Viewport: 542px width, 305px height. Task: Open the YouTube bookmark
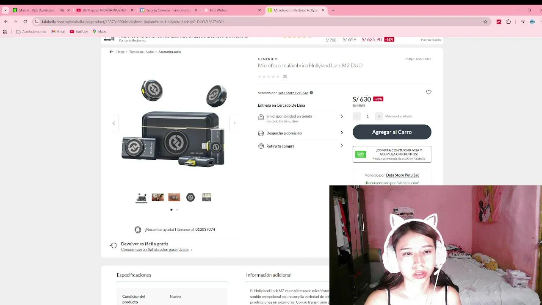pyautogui.click(x=79, y=31)
